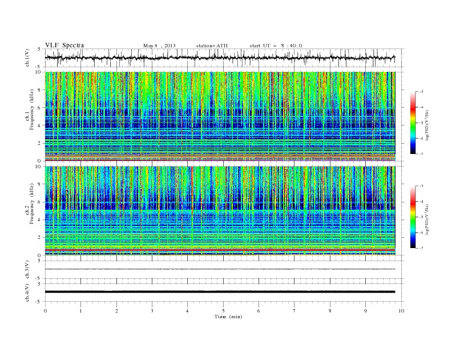Click the ch.2 "Frequency (kHz)" axis label

[32, 203]
